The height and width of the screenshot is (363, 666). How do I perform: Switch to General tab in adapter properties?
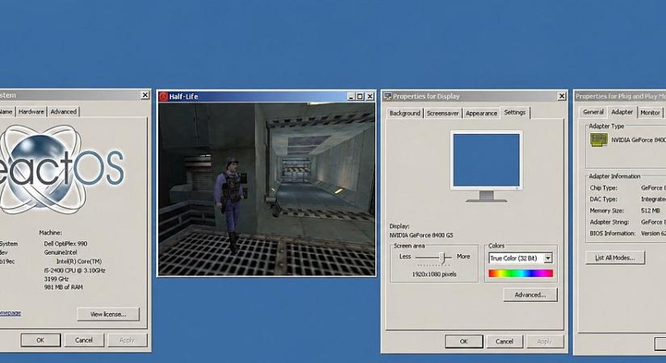[593, 112]
